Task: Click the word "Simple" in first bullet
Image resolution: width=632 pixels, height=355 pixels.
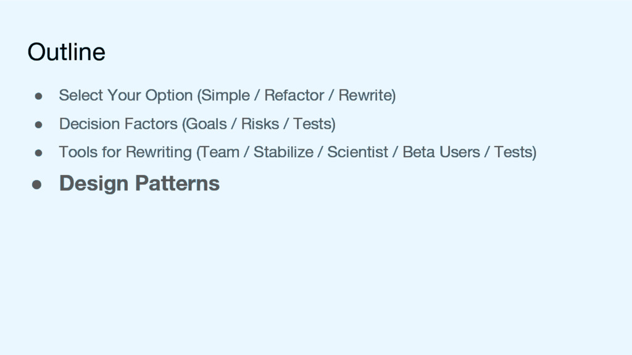Action: pyautogui.click(x=226, y=96)
